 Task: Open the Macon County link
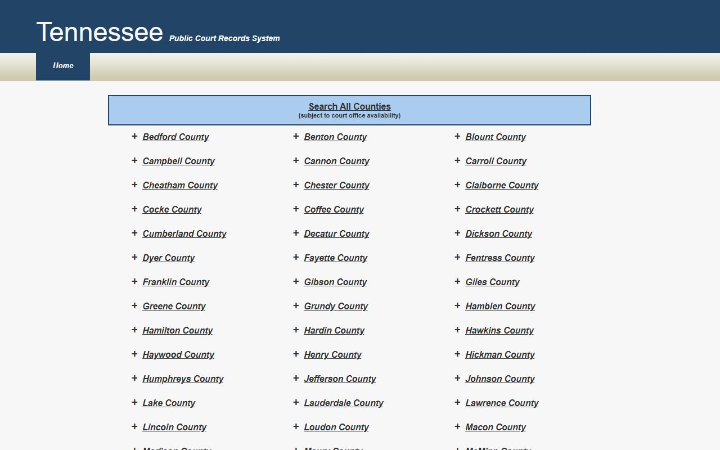tap(495, 427)
